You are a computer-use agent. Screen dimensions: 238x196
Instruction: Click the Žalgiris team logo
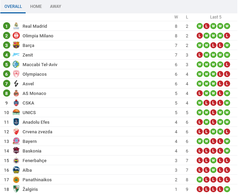tap(16, 189)
